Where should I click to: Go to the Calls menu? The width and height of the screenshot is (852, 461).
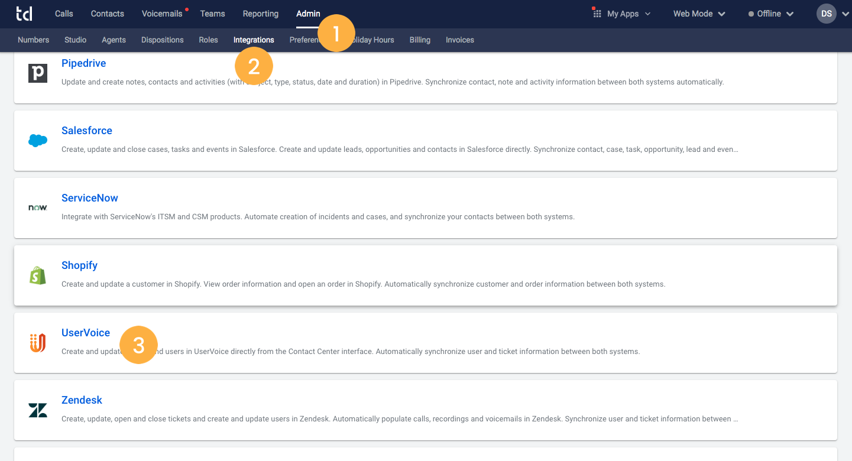click(64, 14)
